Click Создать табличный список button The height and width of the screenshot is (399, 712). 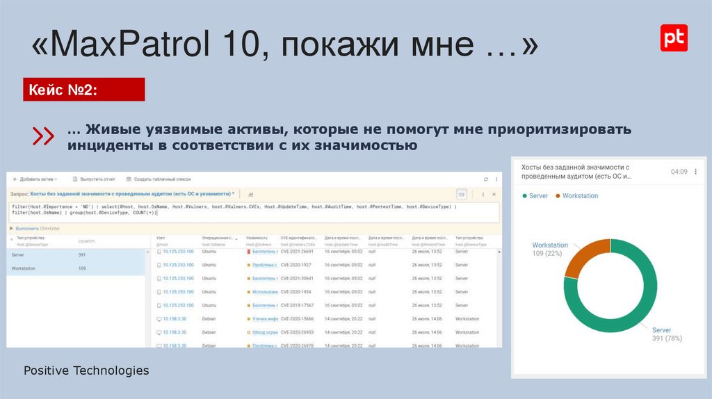159,179
